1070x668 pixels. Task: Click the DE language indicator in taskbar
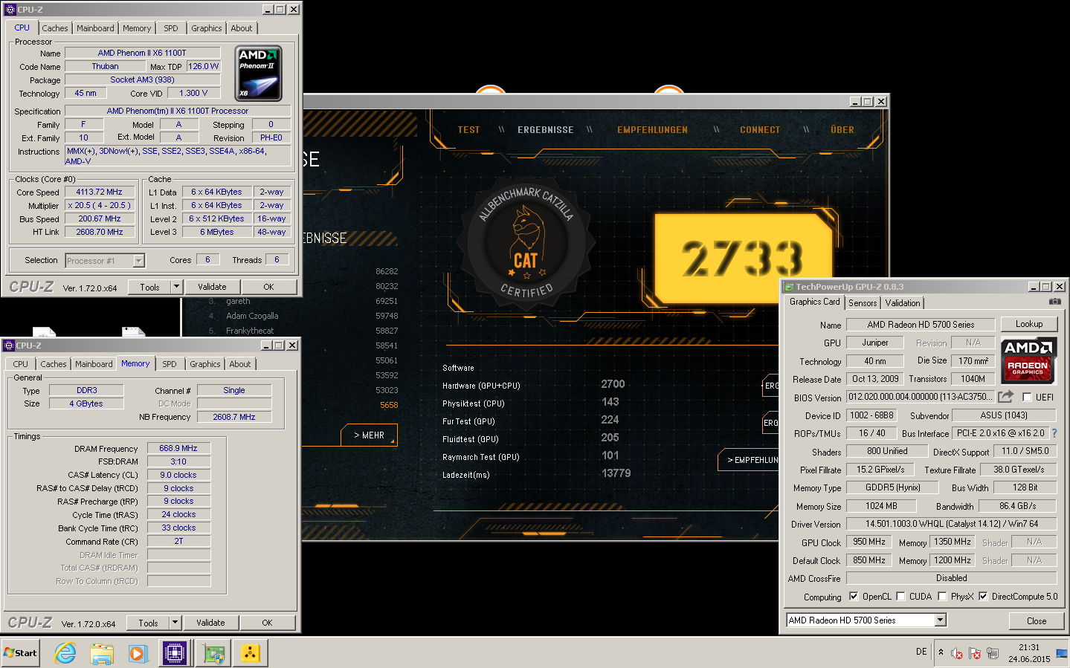921,652
